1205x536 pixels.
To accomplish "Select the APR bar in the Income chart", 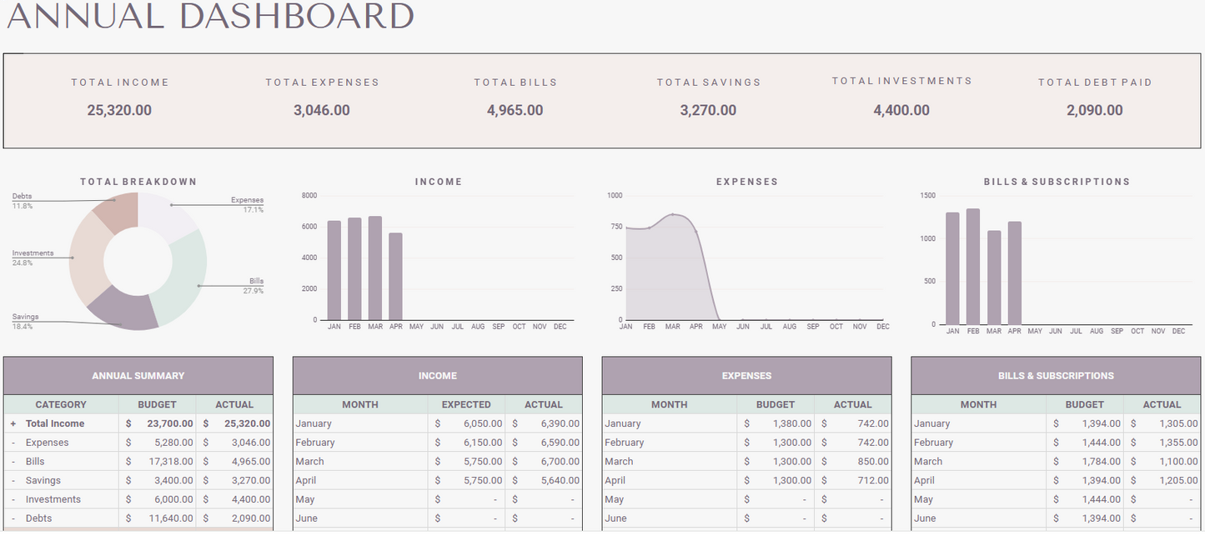I will point(395,276).
